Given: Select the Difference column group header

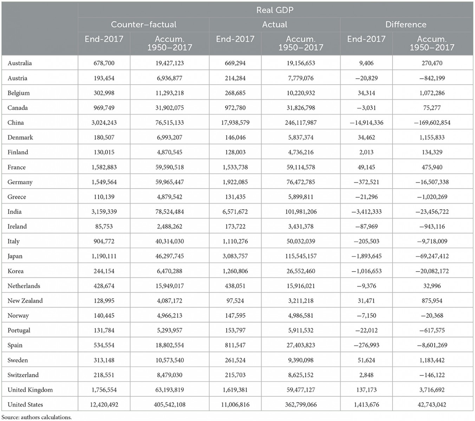Looking at the screenshot, I should (406, 25).
